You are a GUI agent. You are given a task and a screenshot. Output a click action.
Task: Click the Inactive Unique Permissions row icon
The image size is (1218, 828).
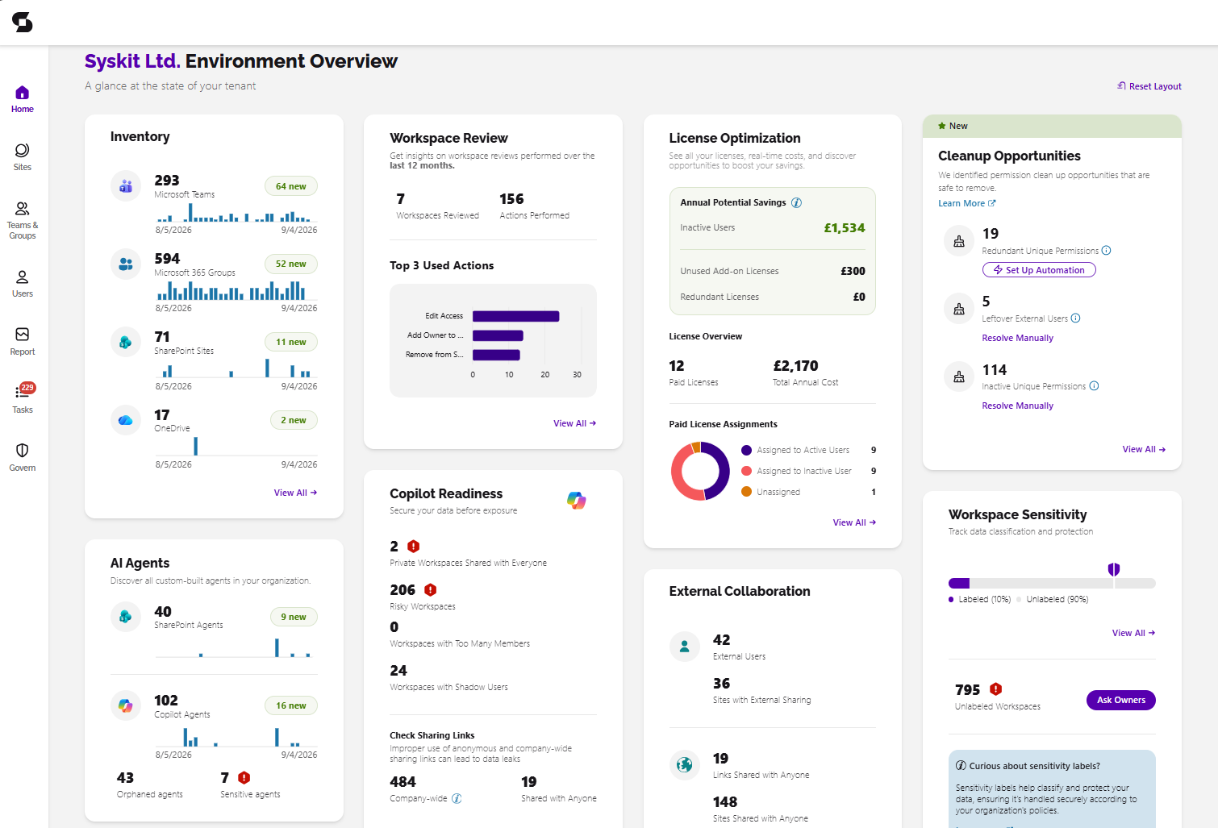pyautogui.click(x=959, y=377)
